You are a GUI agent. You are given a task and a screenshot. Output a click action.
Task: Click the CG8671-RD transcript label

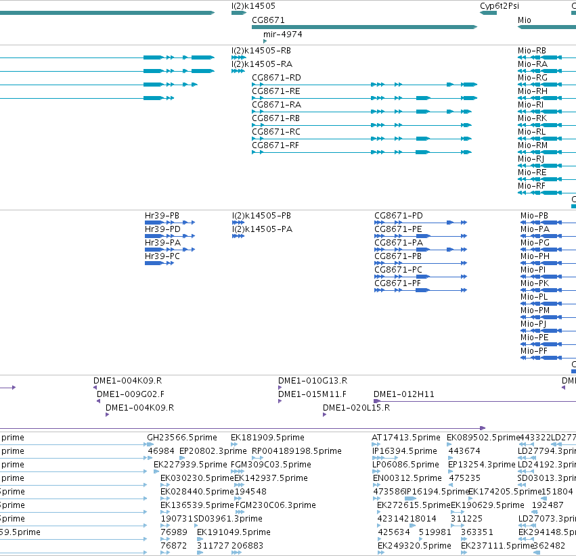(276, 78)
